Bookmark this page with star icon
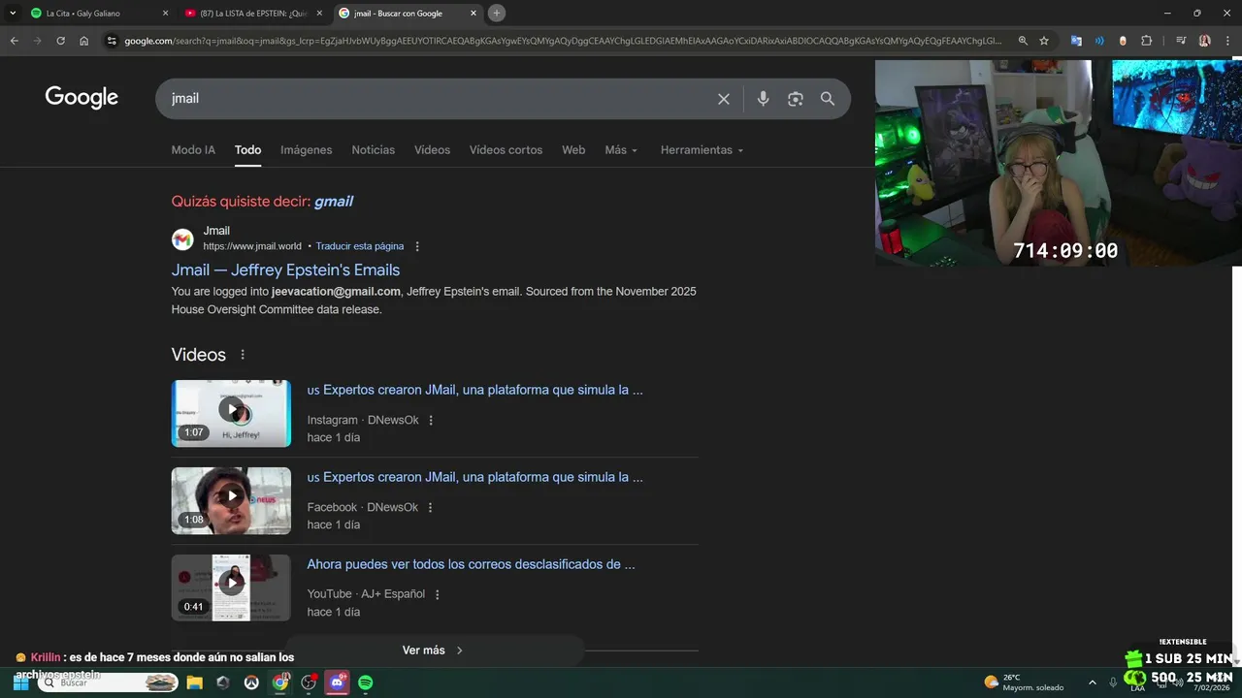Image resolution: width=1242 pixels, height=698 pixels. pos(1044,41)
